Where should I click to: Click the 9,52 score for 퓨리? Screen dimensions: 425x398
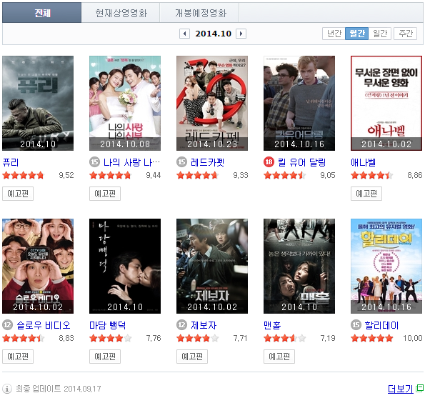click(x=66, y=175)
